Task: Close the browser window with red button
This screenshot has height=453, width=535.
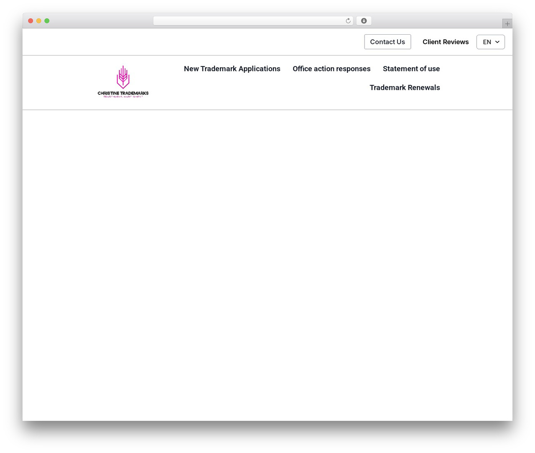Action: pos(31,21)
